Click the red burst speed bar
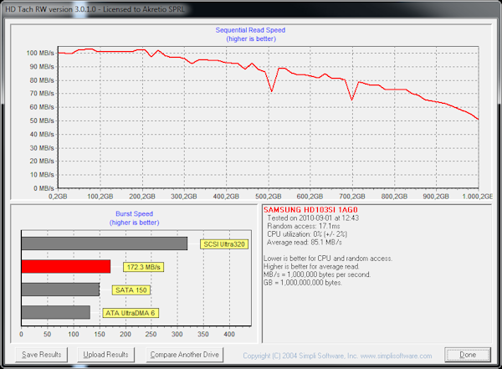Viewport: 502px width, 369px height. click(x=65, y=267)
